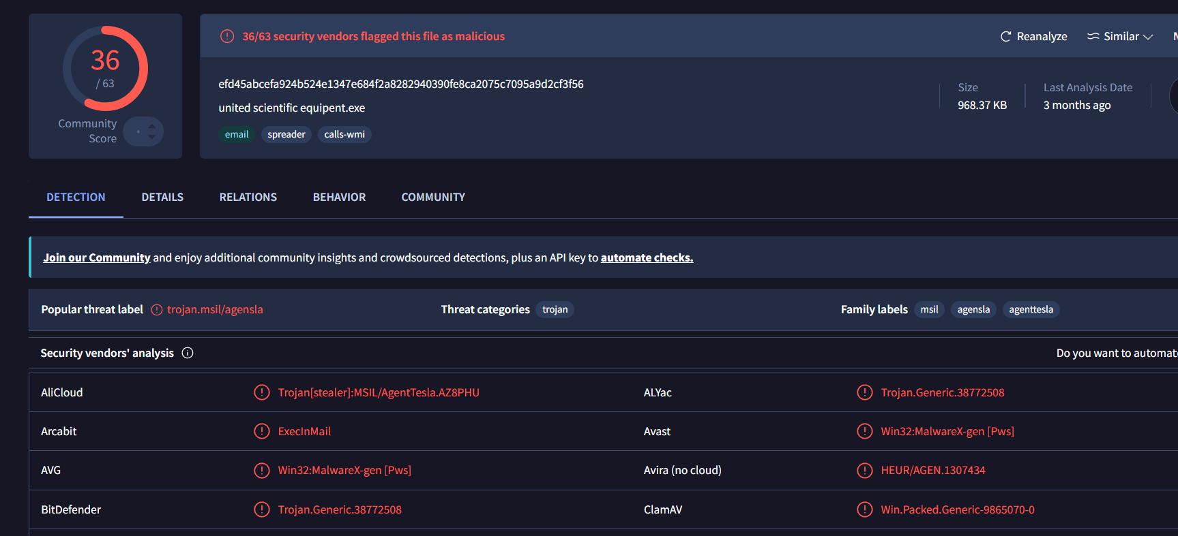Click the info icon beside Security vendors' analysis
This screenshot has height=536, width=1178.
pyautogui.click(x=188, y=353)
